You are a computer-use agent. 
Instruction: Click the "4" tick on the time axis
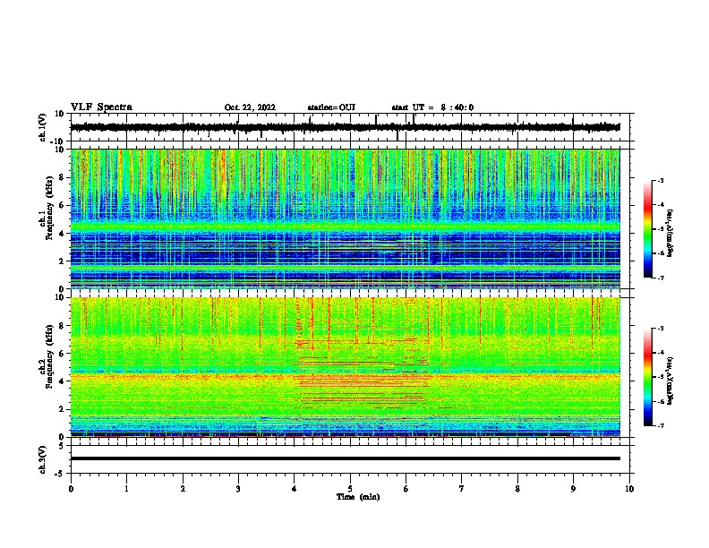point(295,489)
